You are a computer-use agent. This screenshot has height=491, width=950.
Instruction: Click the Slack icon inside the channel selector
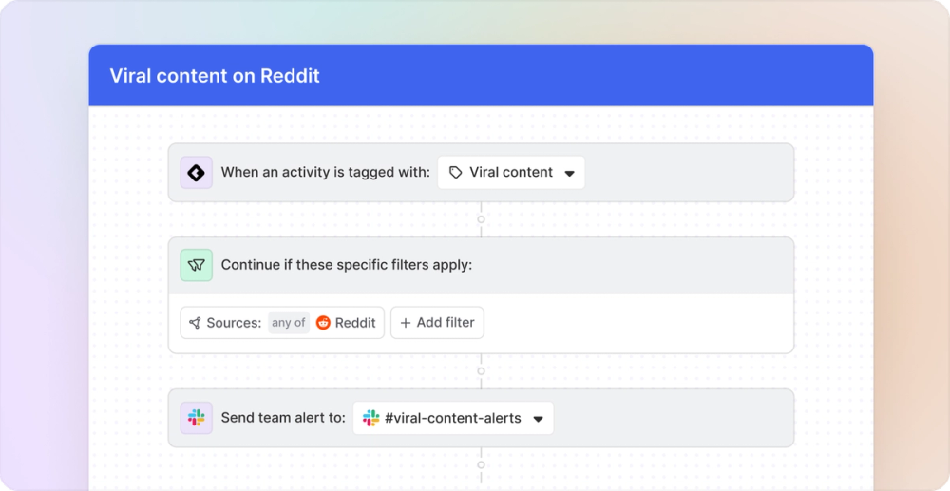pos(370,418)
